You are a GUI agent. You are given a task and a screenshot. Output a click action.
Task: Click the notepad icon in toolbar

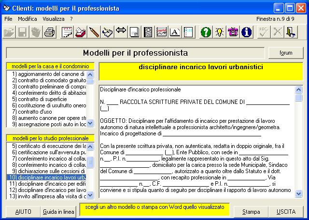(67, 32)
